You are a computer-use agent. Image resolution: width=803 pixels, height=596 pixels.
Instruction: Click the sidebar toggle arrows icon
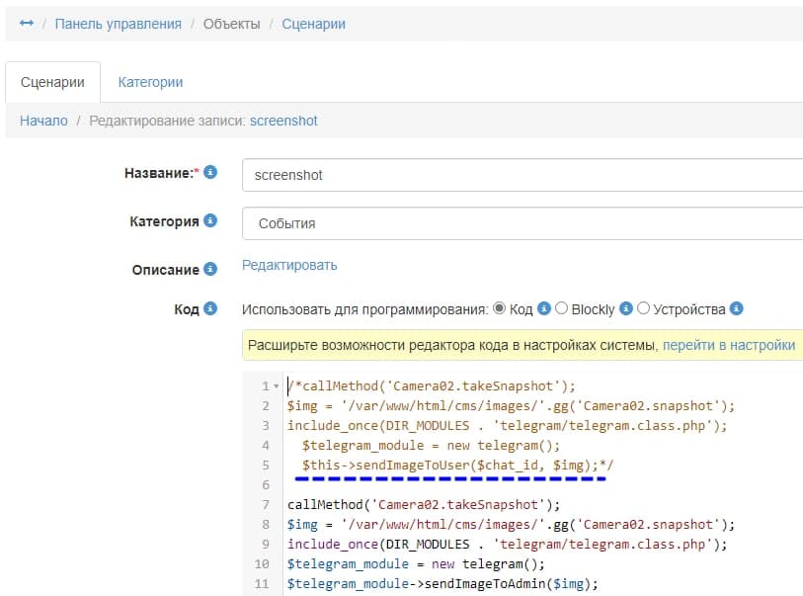point(27,24)
